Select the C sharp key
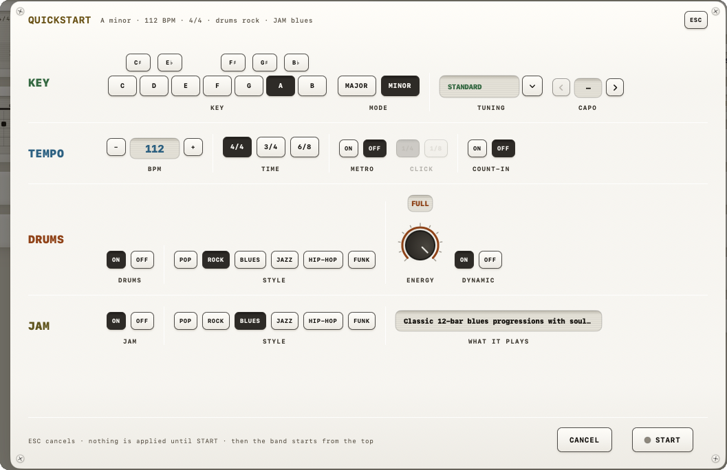The image size is (727, 470). 138,63
